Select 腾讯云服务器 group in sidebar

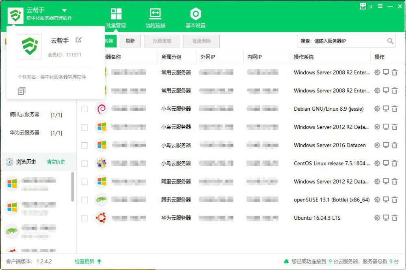[36, 115]
